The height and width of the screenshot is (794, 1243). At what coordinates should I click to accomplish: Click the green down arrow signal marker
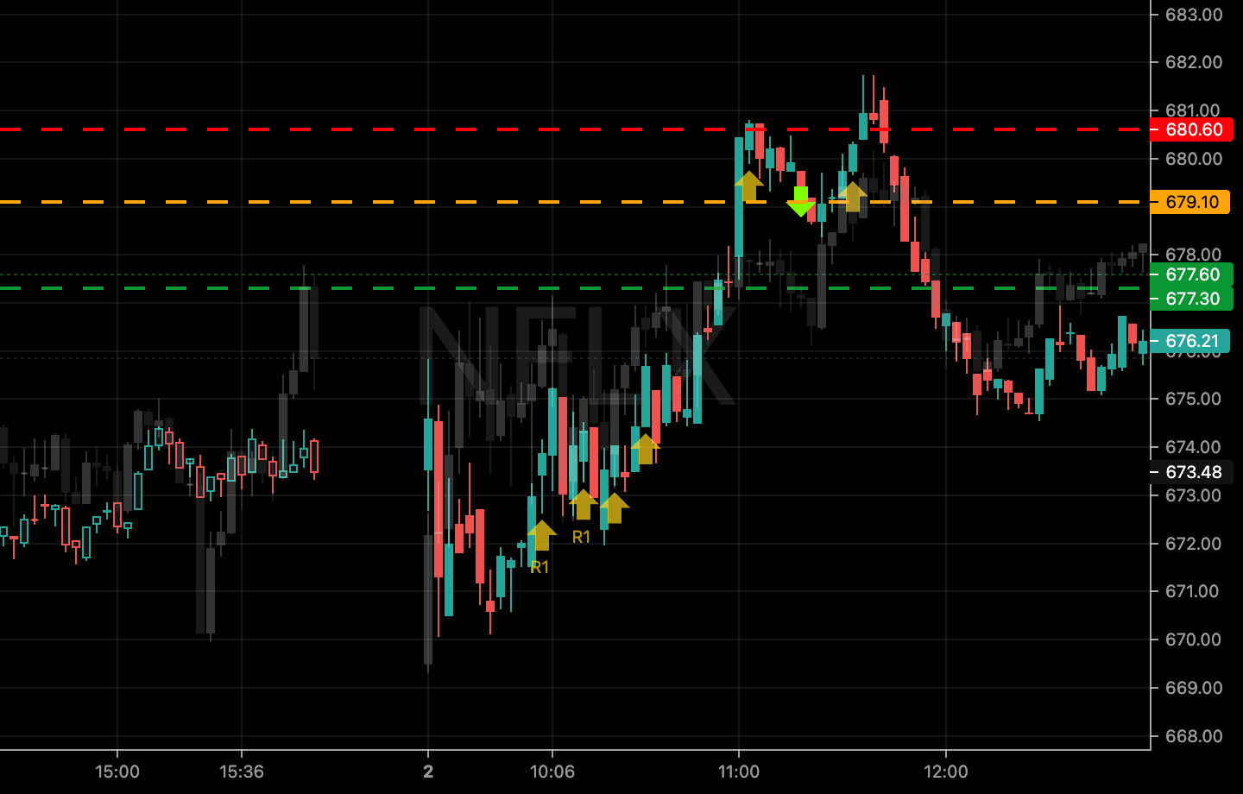[x=800, y=201]
